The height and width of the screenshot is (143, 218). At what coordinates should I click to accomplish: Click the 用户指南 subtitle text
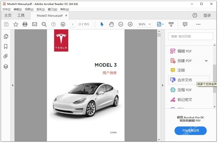[x=110, y=73]
